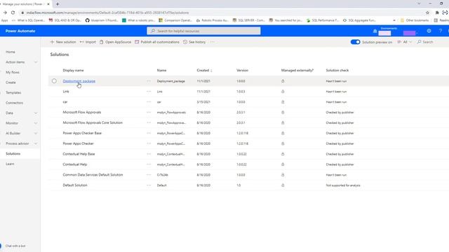Screen dimensions: 449x252
Task: Click 'Not supported for analysis' status text
Action: click(x=343, y=185)
